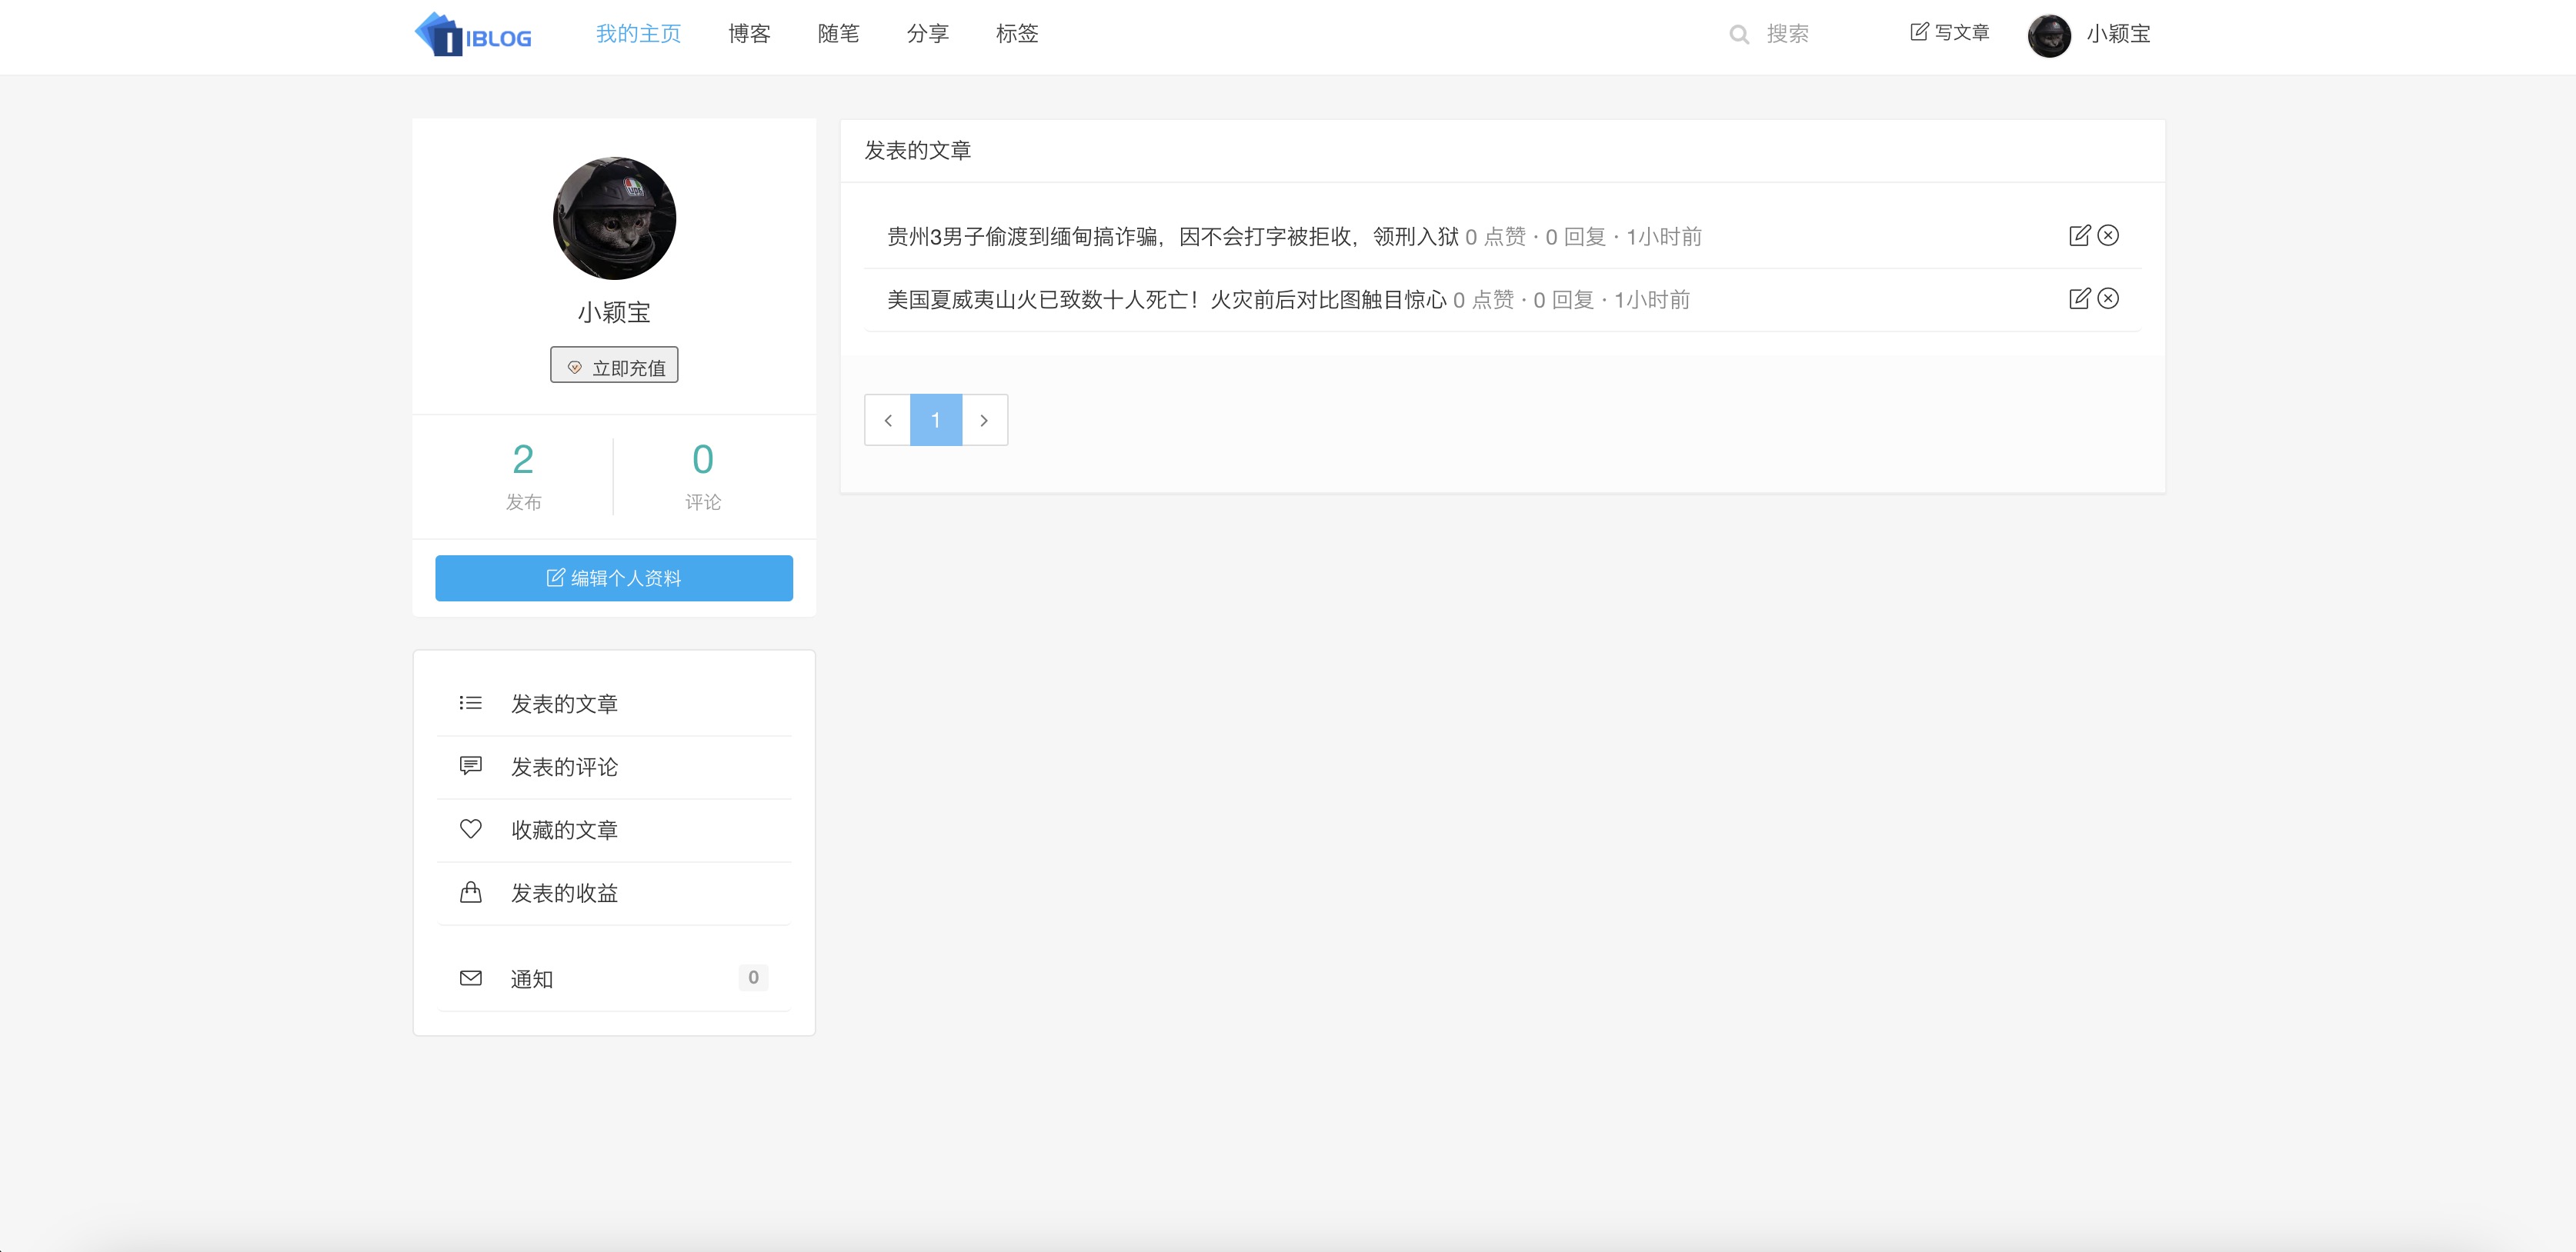Screen dimensions: 2576x1252
Task: Switch to the 随笔 section
Action: click(838, 33)
